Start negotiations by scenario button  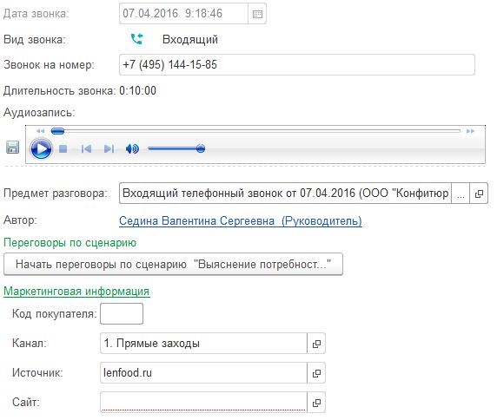pos(173,264)
